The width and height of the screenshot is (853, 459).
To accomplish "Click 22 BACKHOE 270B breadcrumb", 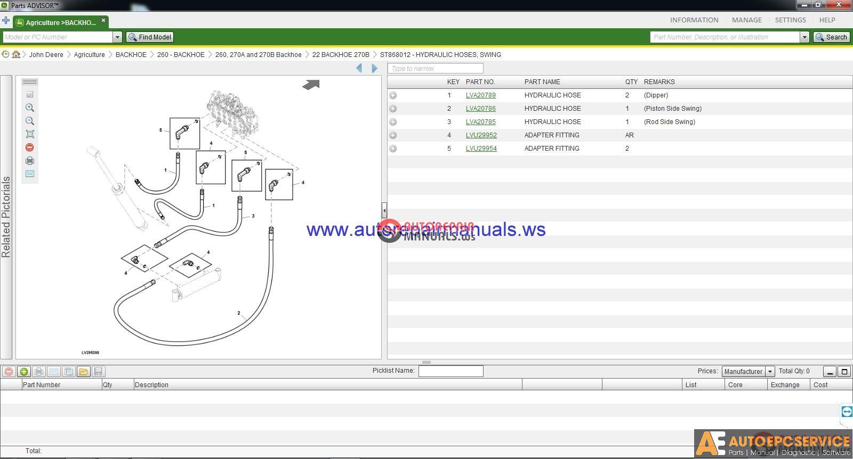I will 341,55.
